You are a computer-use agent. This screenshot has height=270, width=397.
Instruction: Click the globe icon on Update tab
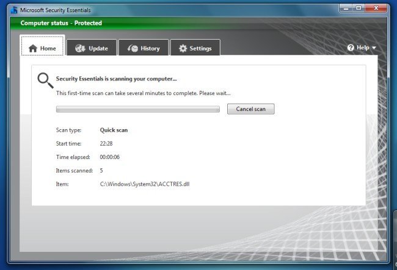click(80, 48)
